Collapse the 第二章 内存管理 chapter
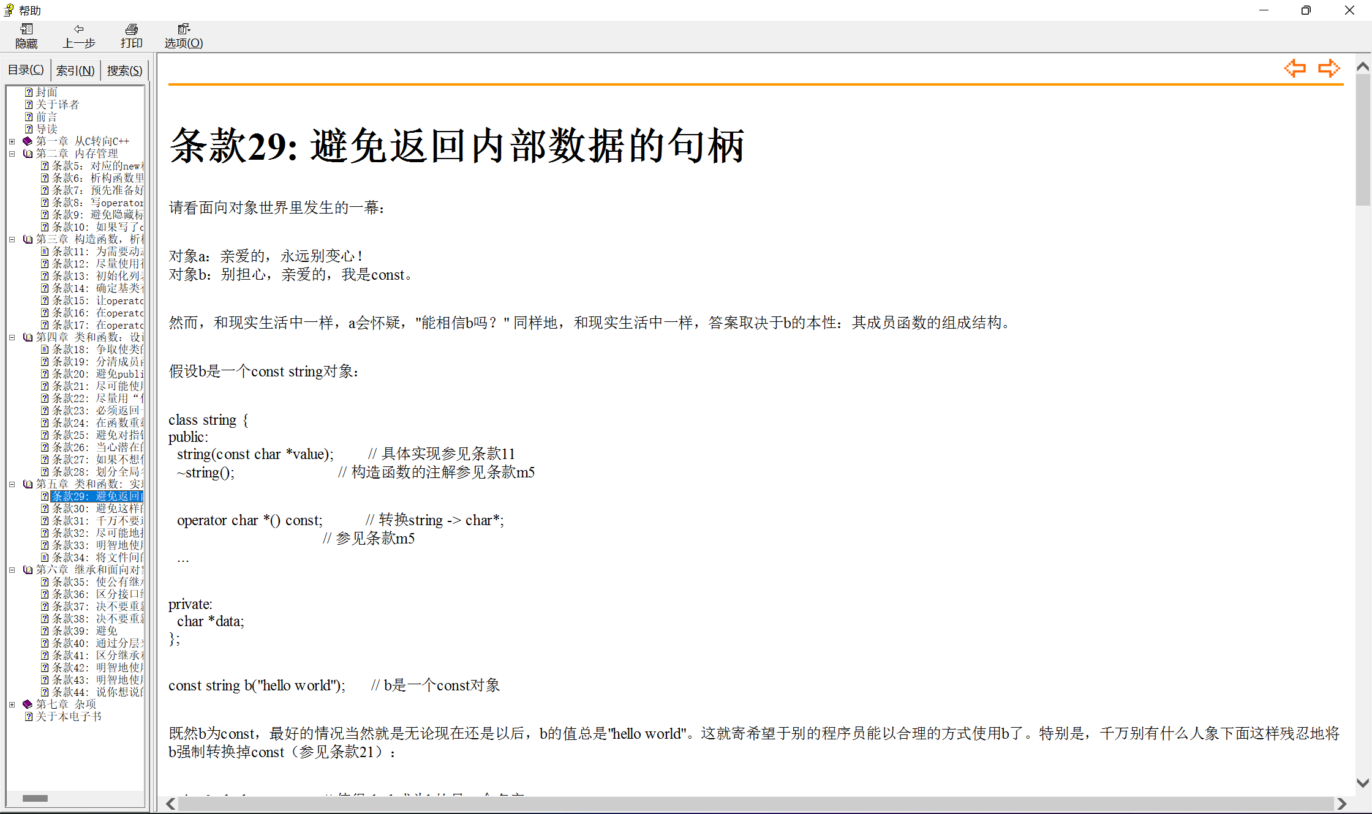Screen dimensions: 1372x814 (x=12, y=153)
